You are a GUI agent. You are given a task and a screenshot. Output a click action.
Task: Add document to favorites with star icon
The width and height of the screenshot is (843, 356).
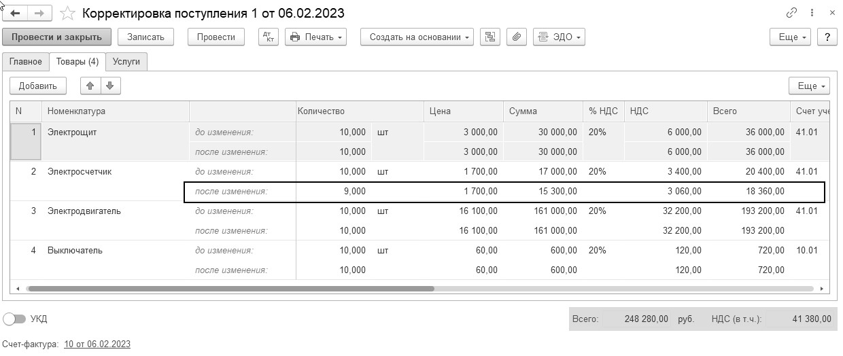click(67, 13)
